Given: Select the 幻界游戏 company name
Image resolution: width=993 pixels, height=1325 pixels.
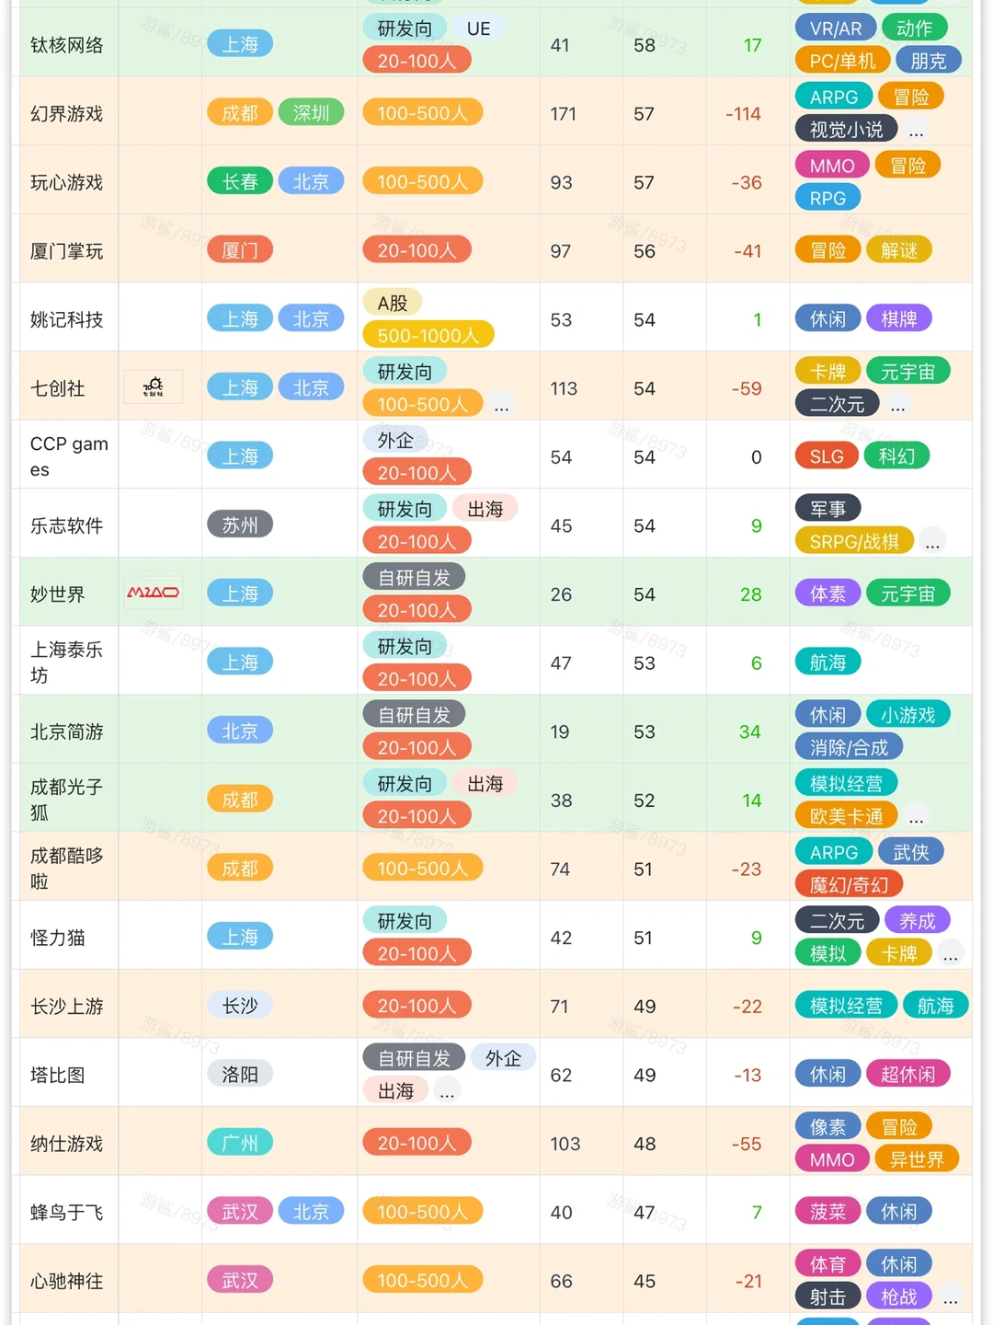Looking at the screenshot, I should [67, 113].
